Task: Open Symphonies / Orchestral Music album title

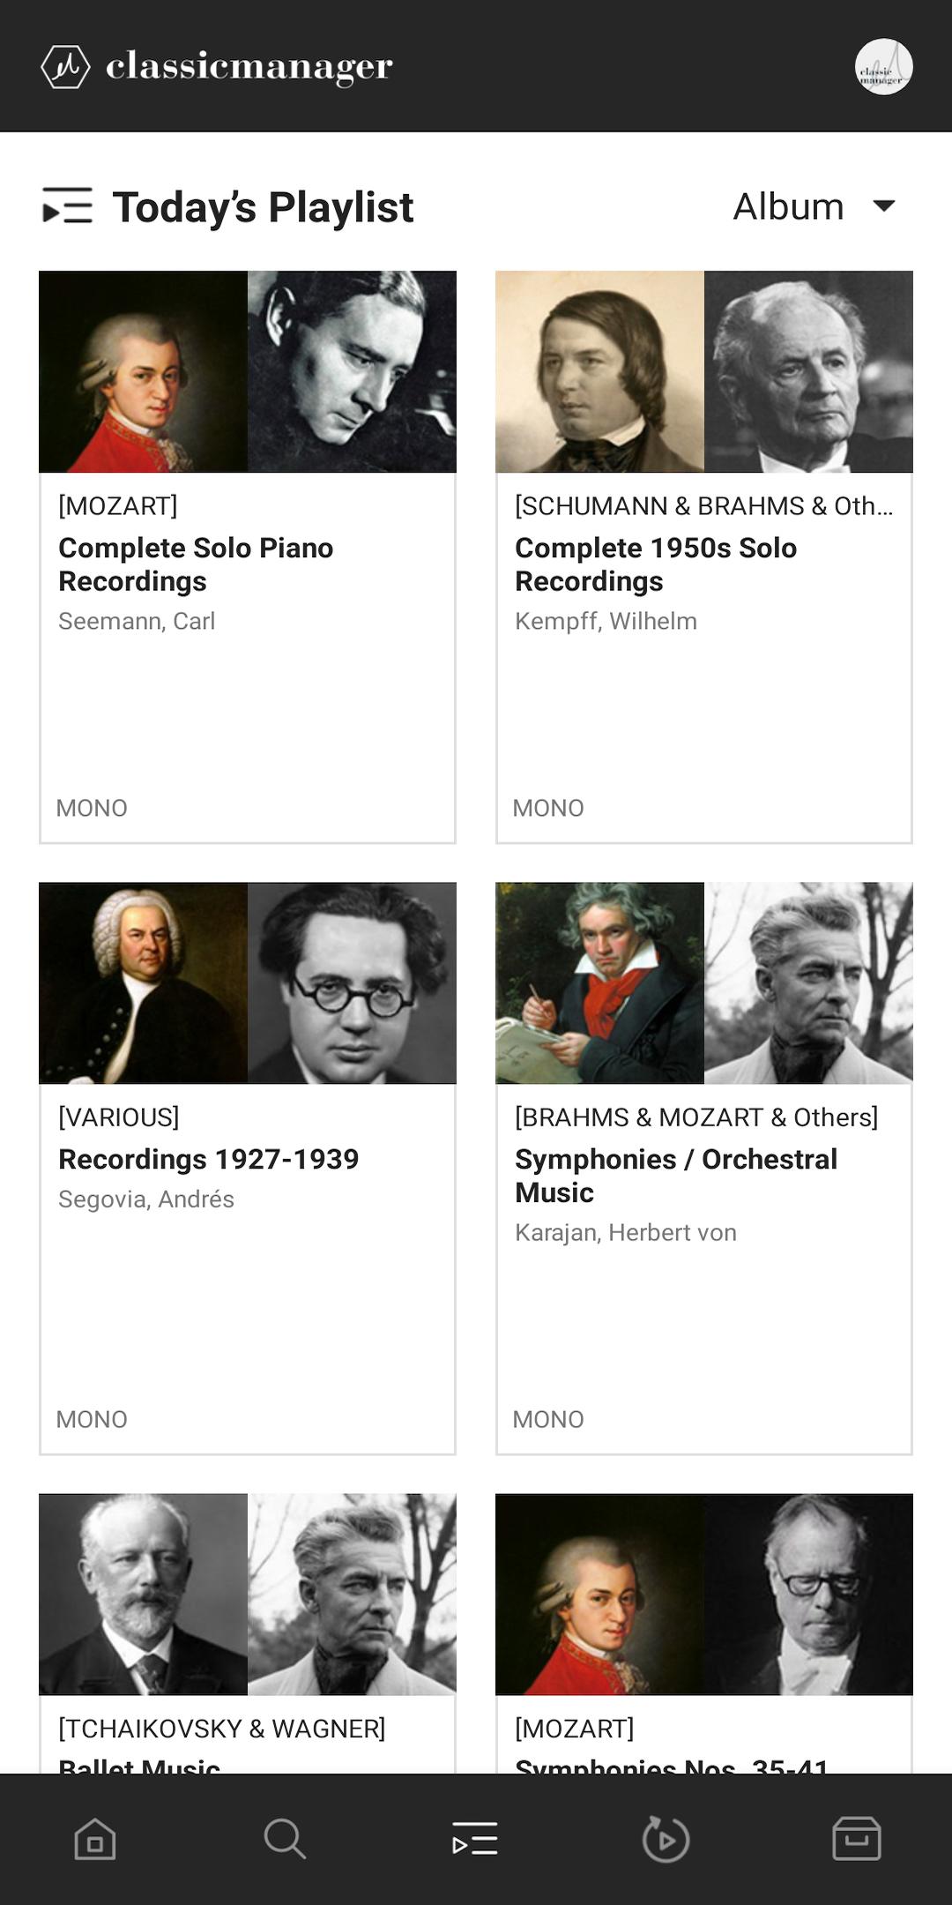Action: point(676,1176)
